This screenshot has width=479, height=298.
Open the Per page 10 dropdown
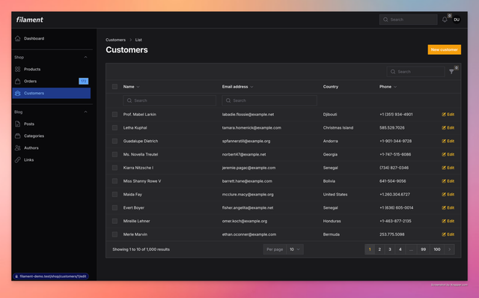coord(295,249)
